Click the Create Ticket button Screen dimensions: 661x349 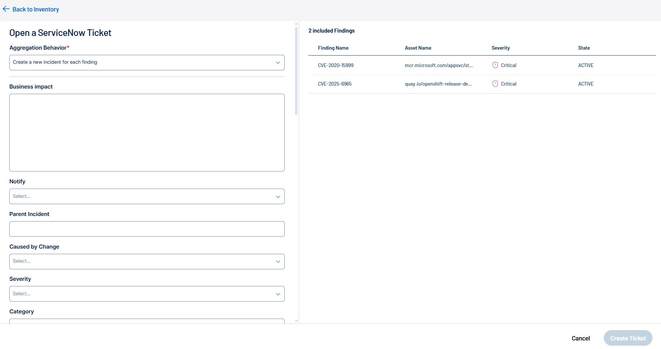point(628,338)
